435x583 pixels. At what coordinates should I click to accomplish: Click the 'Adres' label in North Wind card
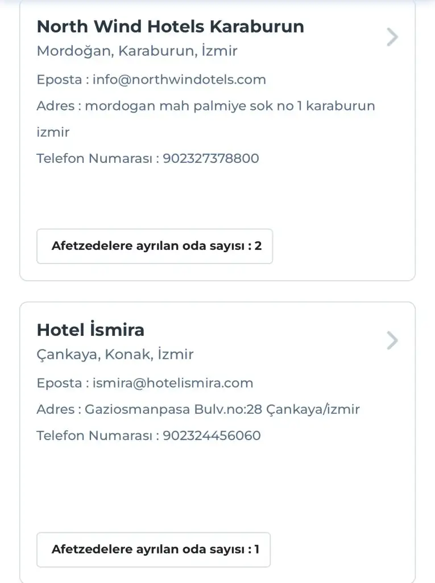[x=55, y=106]
